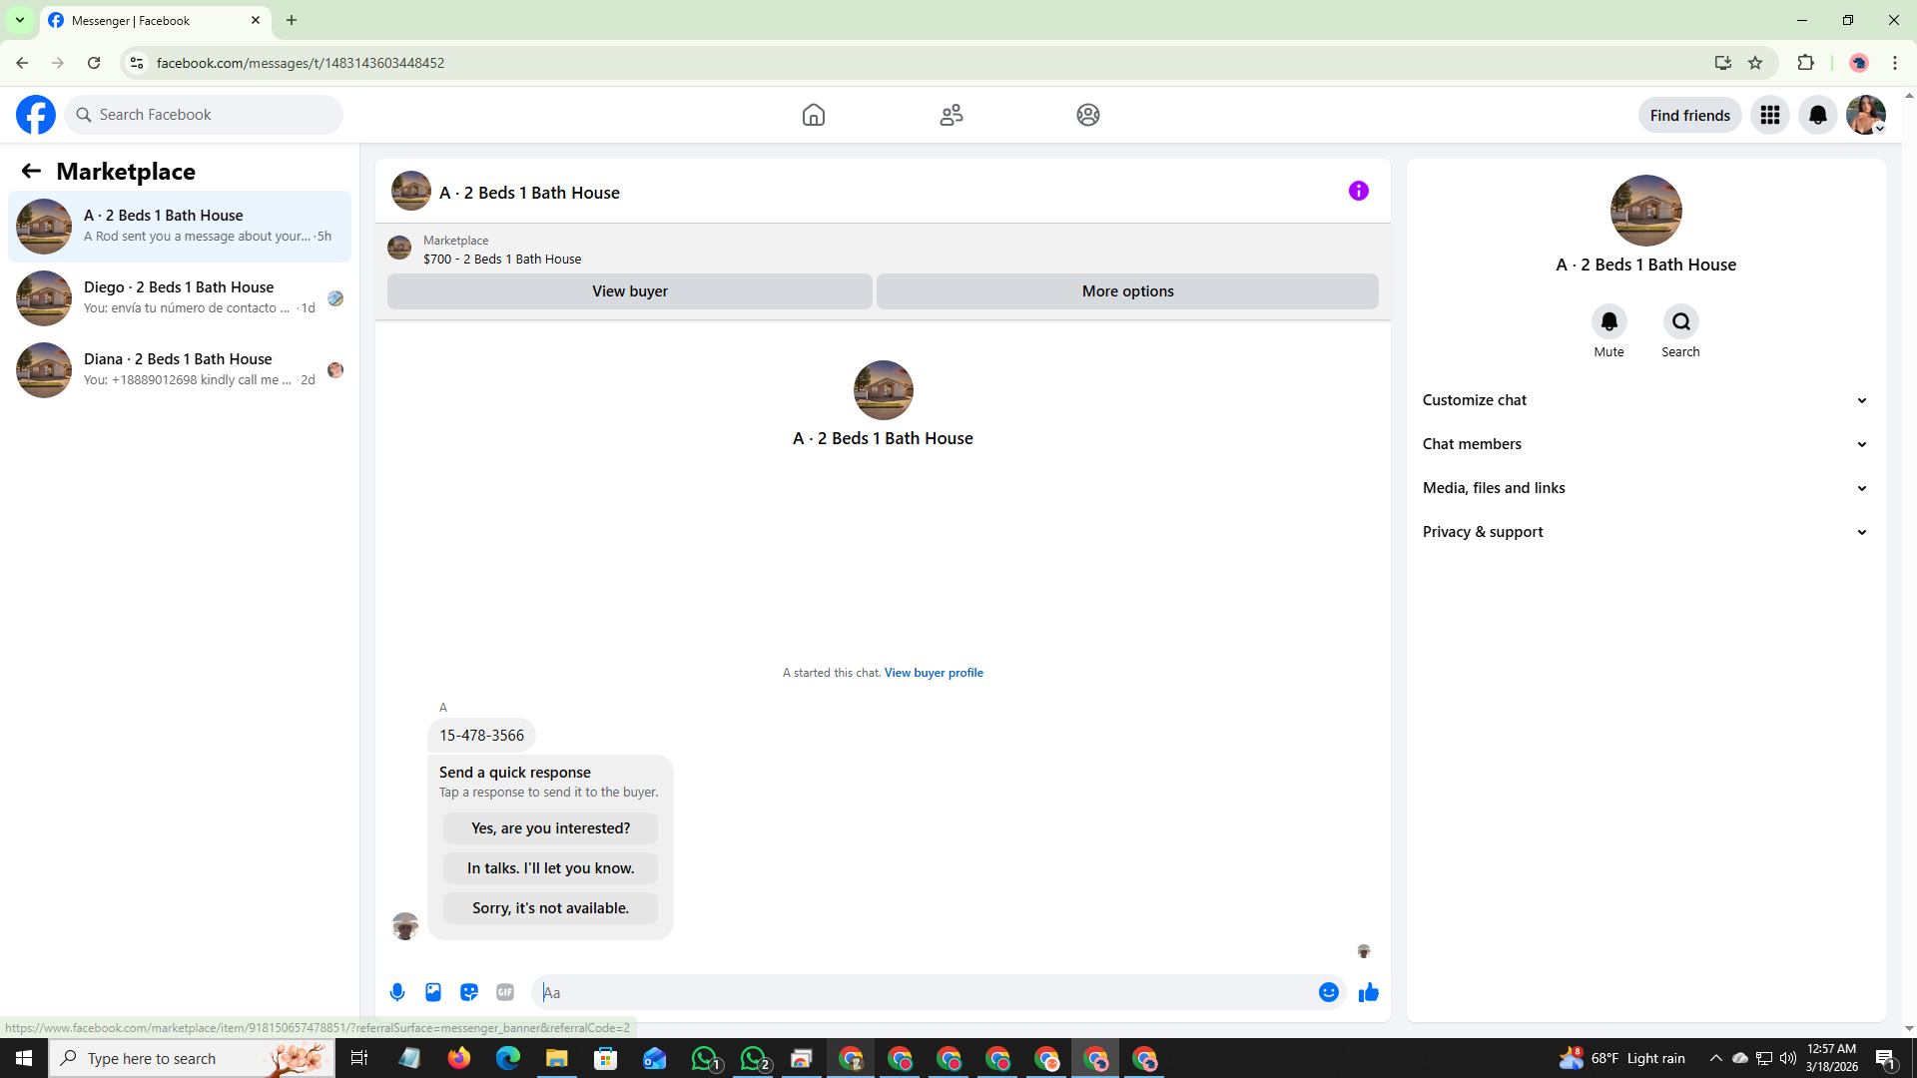This screenshot has width=1917, height=1078.
Task: Open the browser Extensions icon
Action: click(x=1805, y=63)
